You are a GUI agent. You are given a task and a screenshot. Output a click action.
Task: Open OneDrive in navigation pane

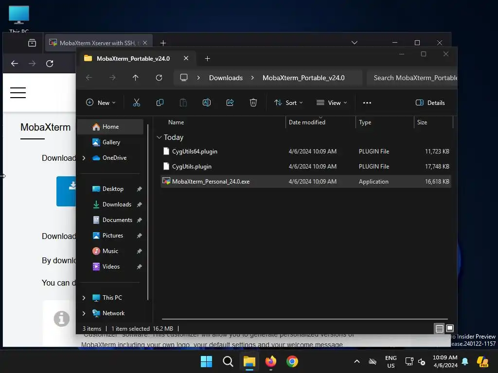114,158
